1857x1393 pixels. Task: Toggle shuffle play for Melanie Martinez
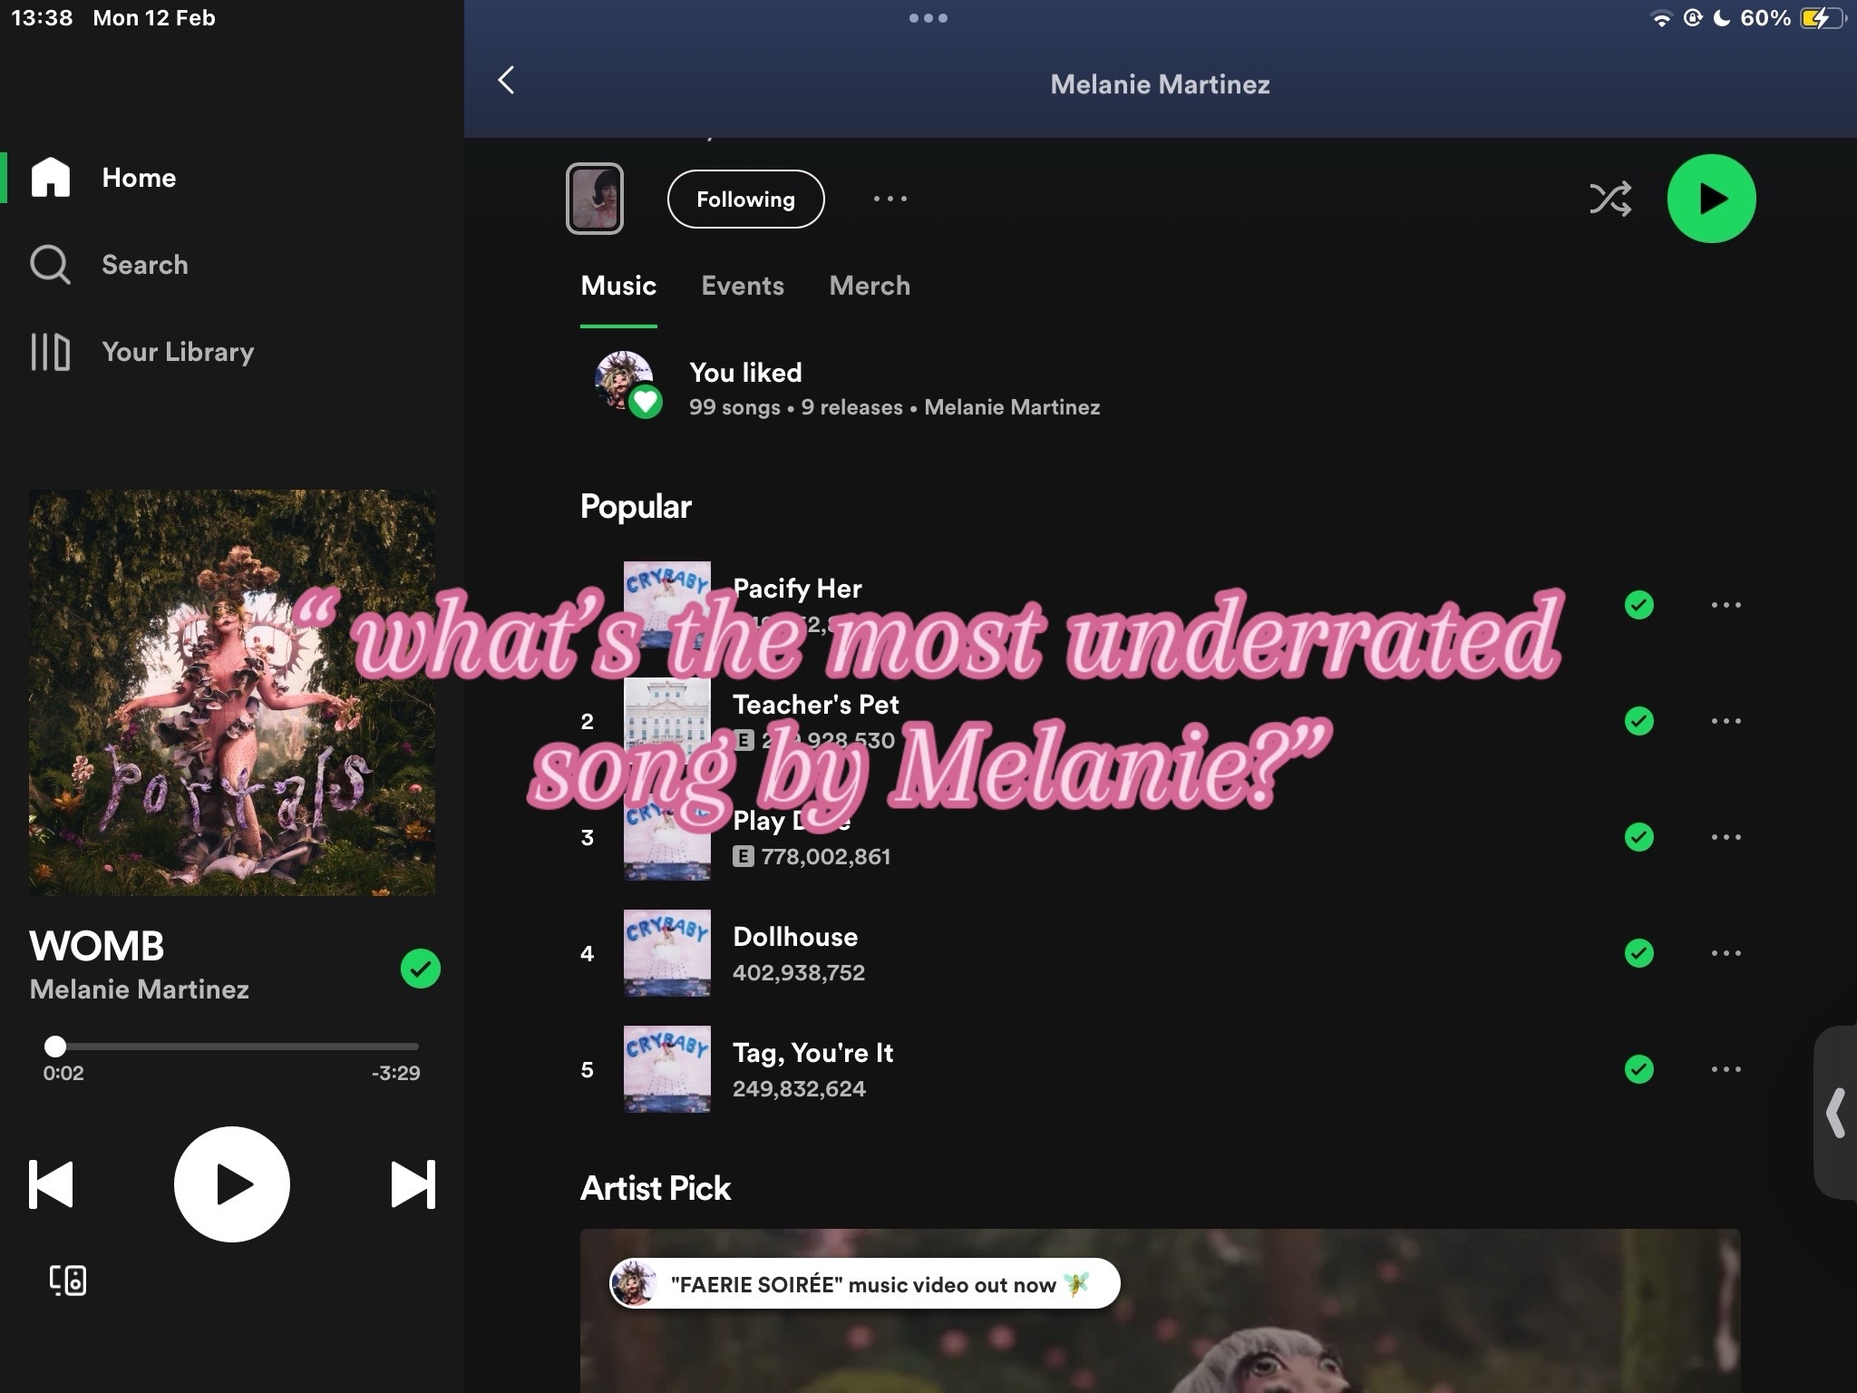[1610, 199]
